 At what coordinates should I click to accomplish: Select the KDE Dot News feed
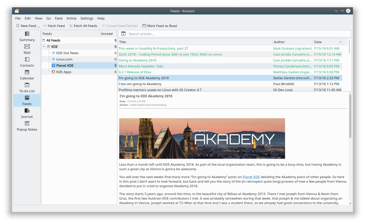[x=67, y=53]
